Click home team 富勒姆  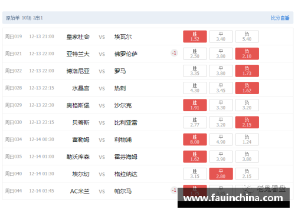(x=81, y=140)
